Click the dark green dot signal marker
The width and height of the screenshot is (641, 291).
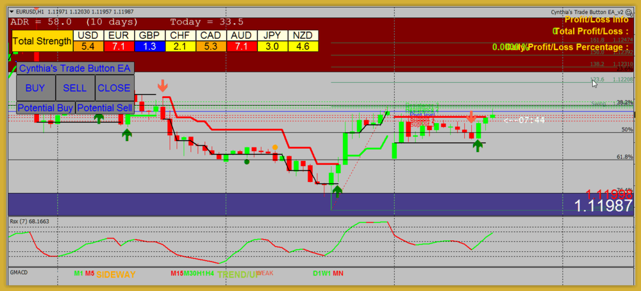point(247,162)
